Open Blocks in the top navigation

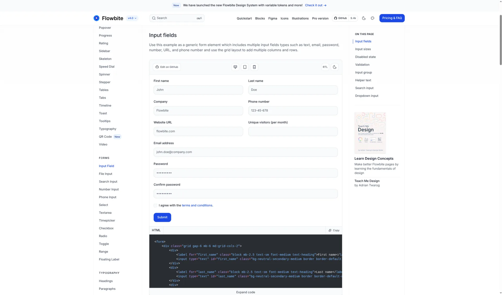[260, 18]
